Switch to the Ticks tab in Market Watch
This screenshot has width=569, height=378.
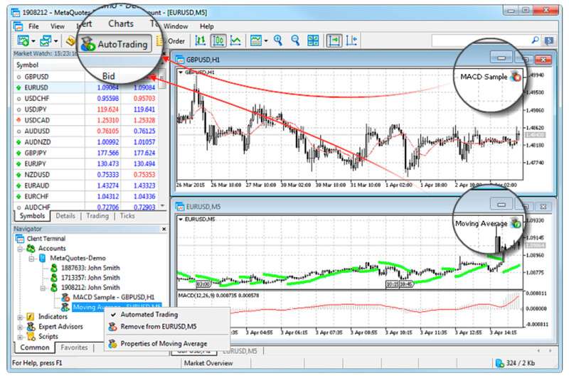click(x=127, y=215)
